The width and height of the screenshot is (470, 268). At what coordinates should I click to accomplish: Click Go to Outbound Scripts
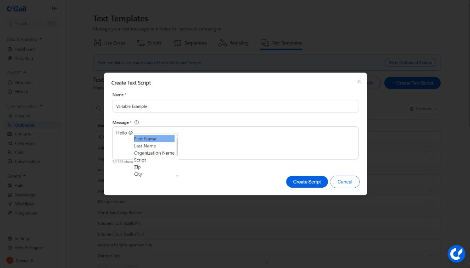409,62
